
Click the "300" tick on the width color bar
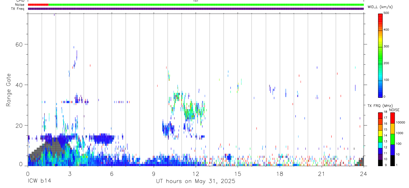click(387, 46)
